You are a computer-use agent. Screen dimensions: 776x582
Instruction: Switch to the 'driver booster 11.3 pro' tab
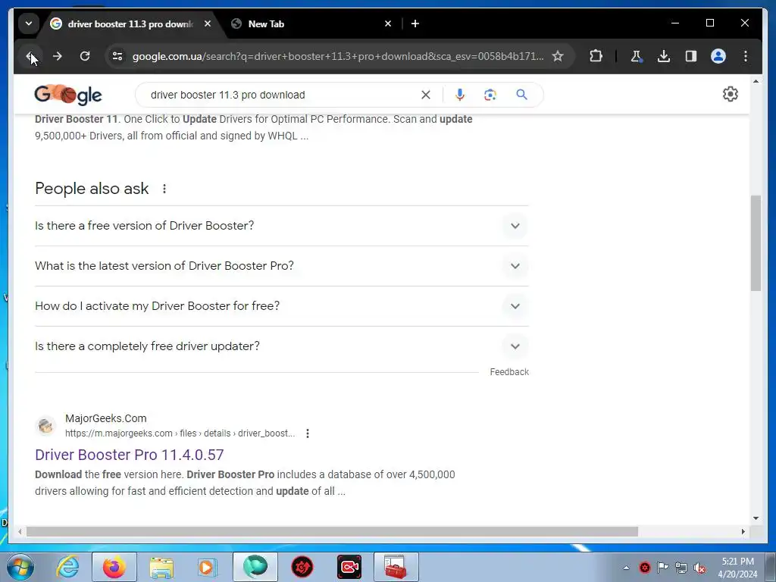pos(130,23)
